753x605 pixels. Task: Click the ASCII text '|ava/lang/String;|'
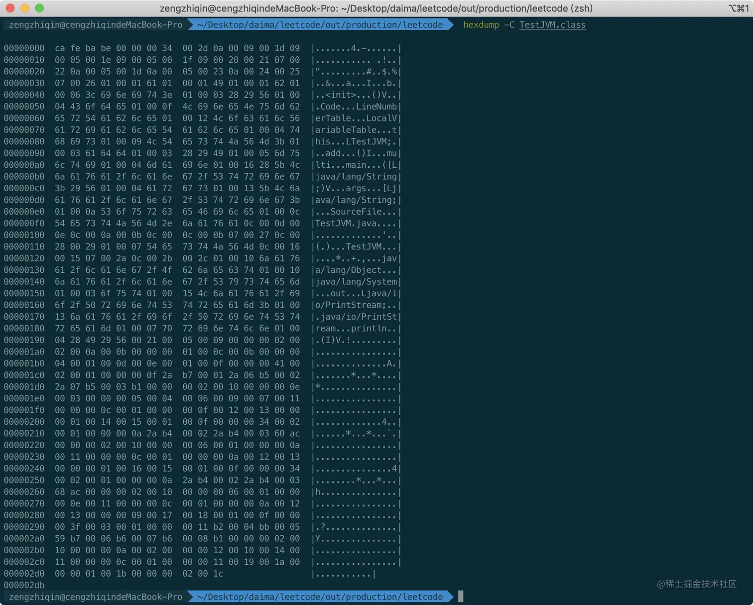[356, 200]
